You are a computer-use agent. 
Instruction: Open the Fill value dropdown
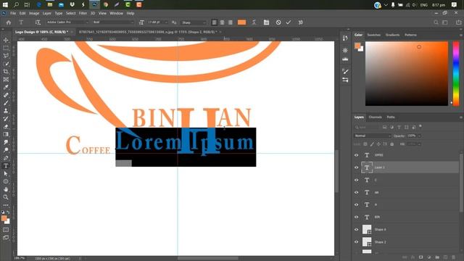click(x=419, y=144)
